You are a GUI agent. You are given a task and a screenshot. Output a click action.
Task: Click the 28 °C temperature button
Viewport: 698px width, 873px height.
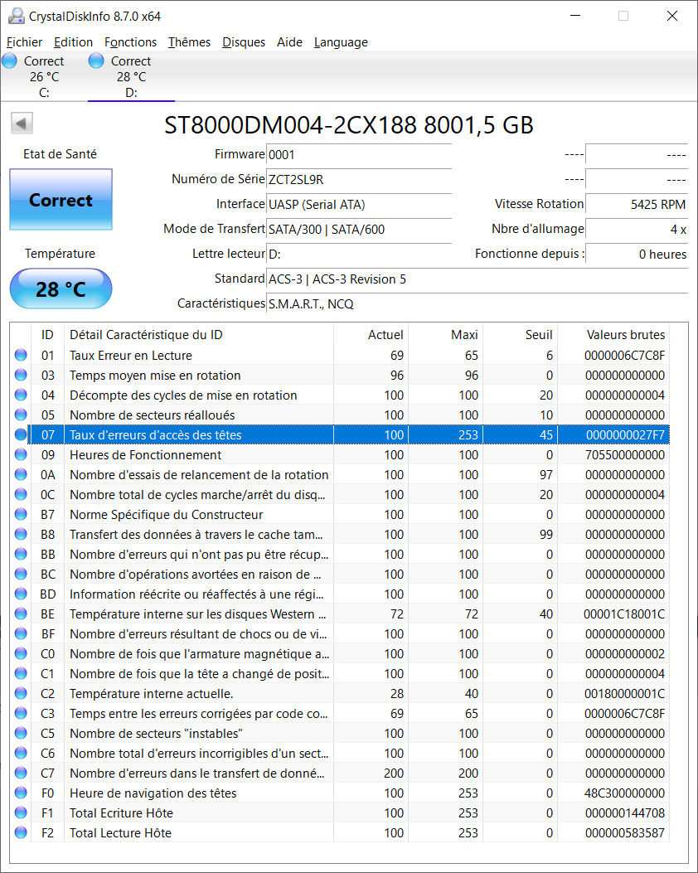(61, 289)
